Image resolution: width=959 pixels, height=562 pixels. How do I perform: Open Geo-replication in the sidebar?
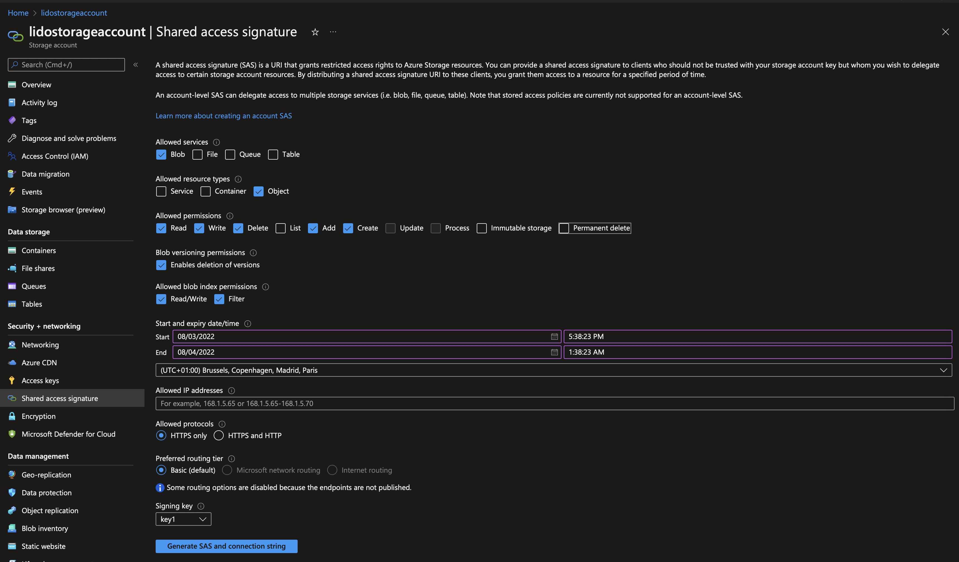(46, 475)
